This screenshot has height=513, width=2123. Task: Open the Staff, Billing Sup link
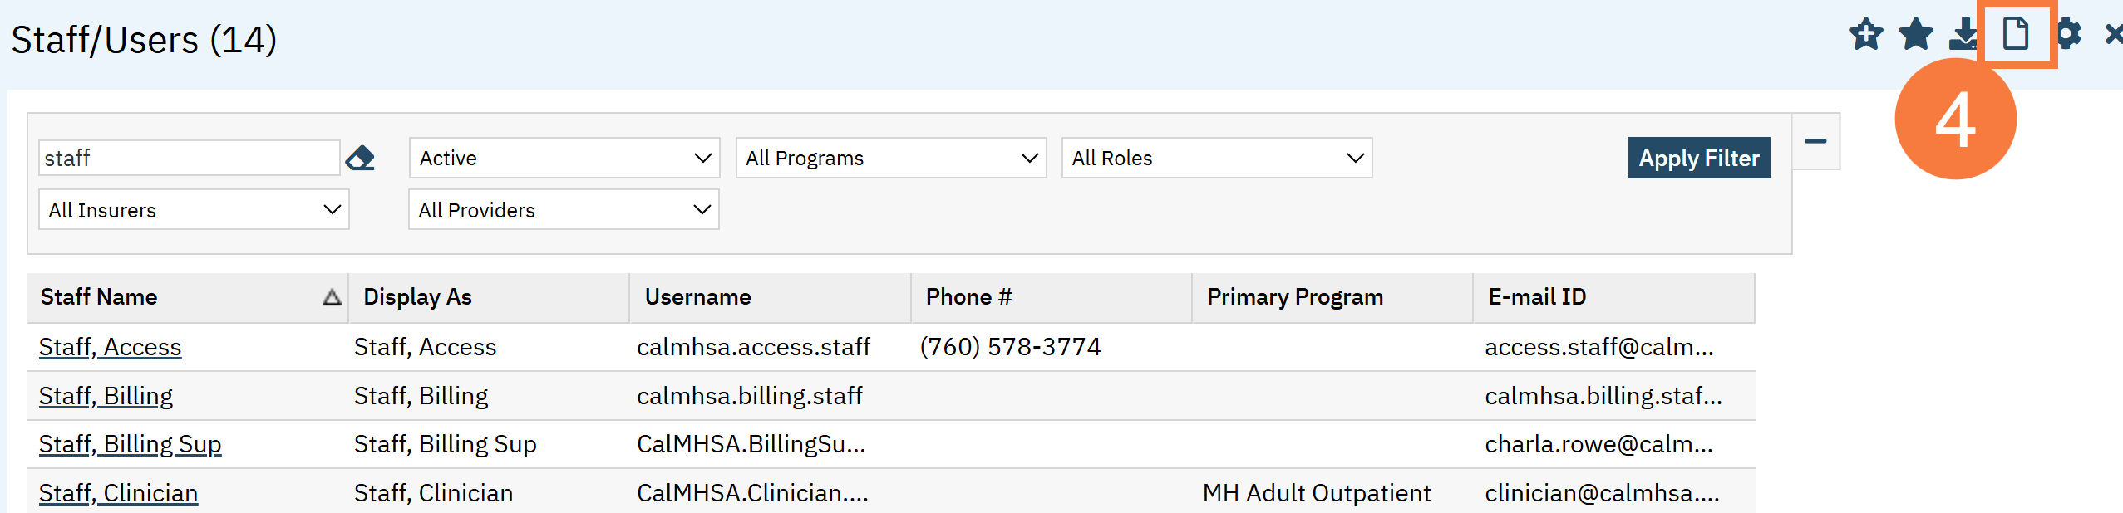(x=131, y=444)
